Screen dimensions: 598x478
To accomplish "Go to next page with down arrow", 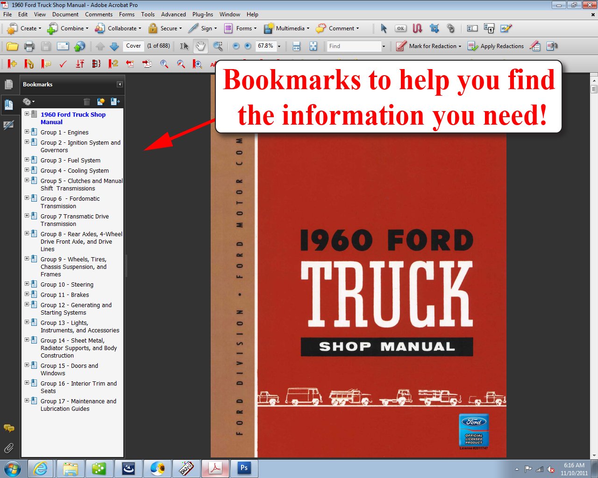I will pos(114,46).
